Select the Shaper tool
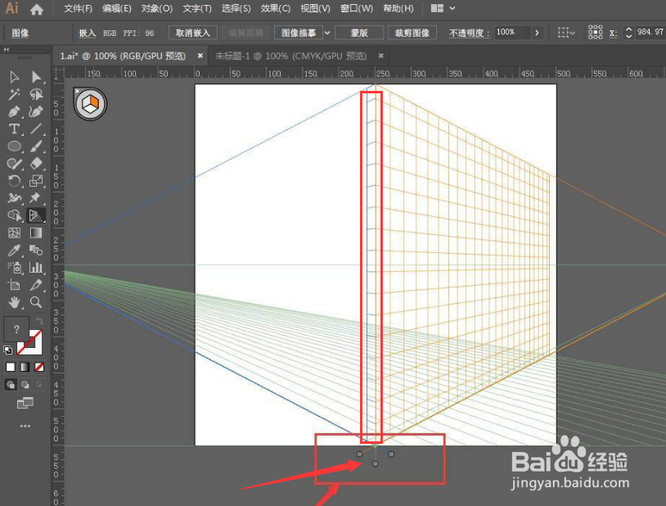 point(14,164)
